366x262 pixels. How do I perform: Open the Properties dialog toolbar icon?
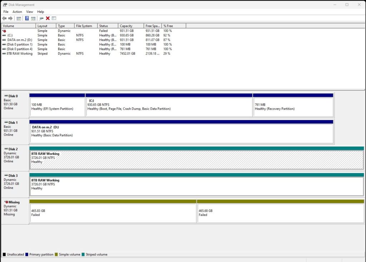[54, 18]
